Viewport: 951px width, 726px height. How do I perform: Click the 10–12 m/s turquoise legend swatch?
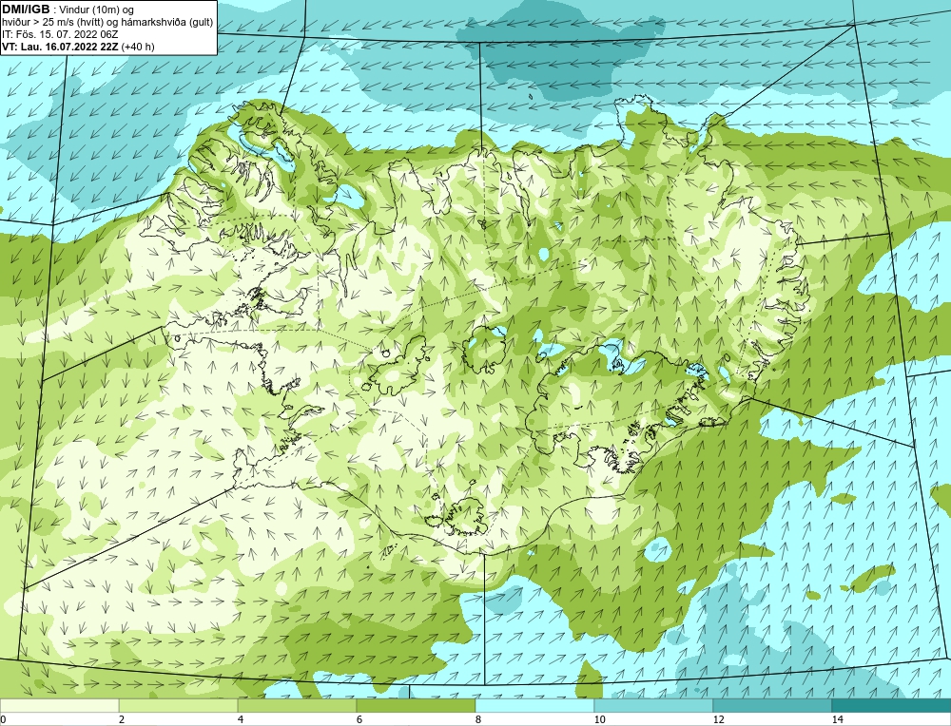pos(654,705)
